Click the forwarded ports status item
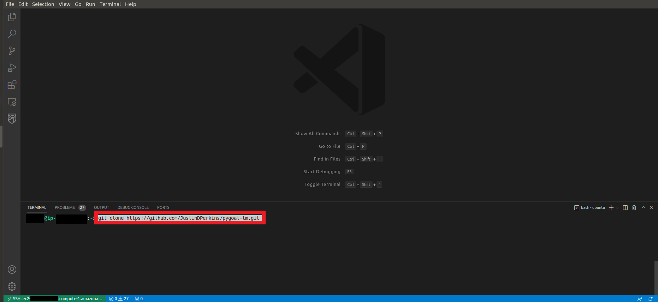Viewport: 658px width, 302px height. tap(139, 298)
